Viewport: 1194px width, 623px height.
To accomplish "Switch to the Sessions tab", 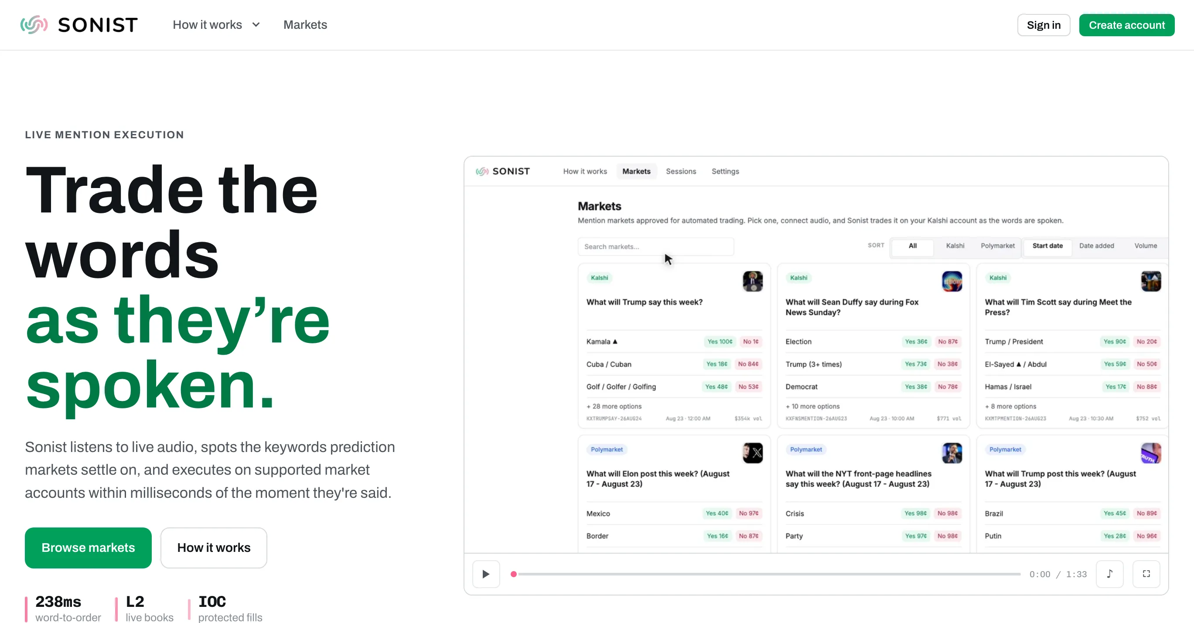I will tap(681, 171).
